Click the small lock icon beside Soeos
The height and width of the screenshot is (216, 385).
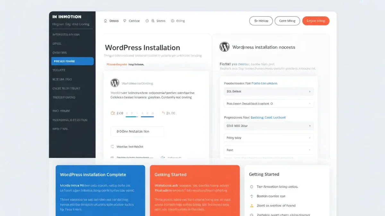point(153,21)
